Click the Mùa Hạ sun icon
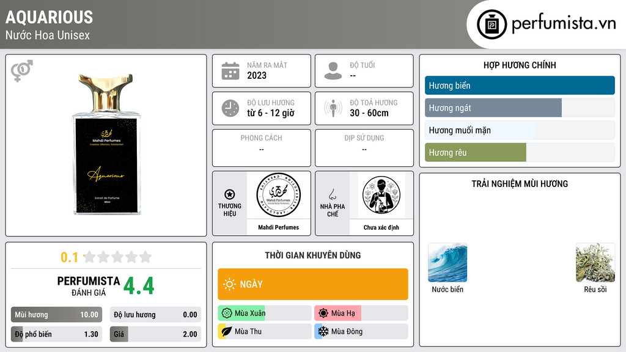This screenshot has width=626, height=352. click(323, 313)
